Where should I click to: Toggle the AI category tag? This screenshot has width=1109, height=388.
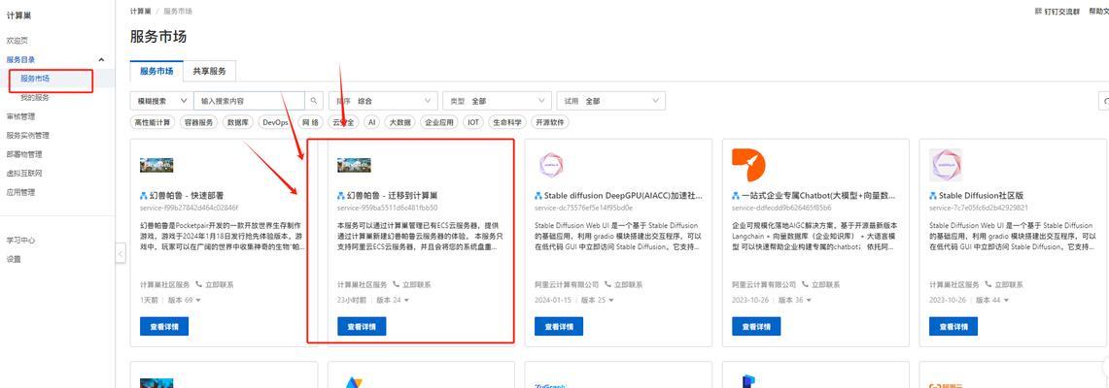[371, 122]
